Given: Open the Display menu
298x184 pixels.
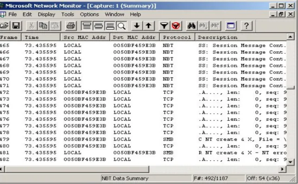Looking at the screenshot, I should pyautogui.click(x=46, y=14).
